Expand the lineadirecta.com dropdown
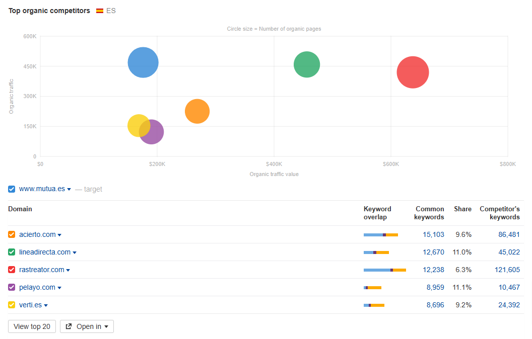Viewport: 532px width, 339px height. coord(75,252)
